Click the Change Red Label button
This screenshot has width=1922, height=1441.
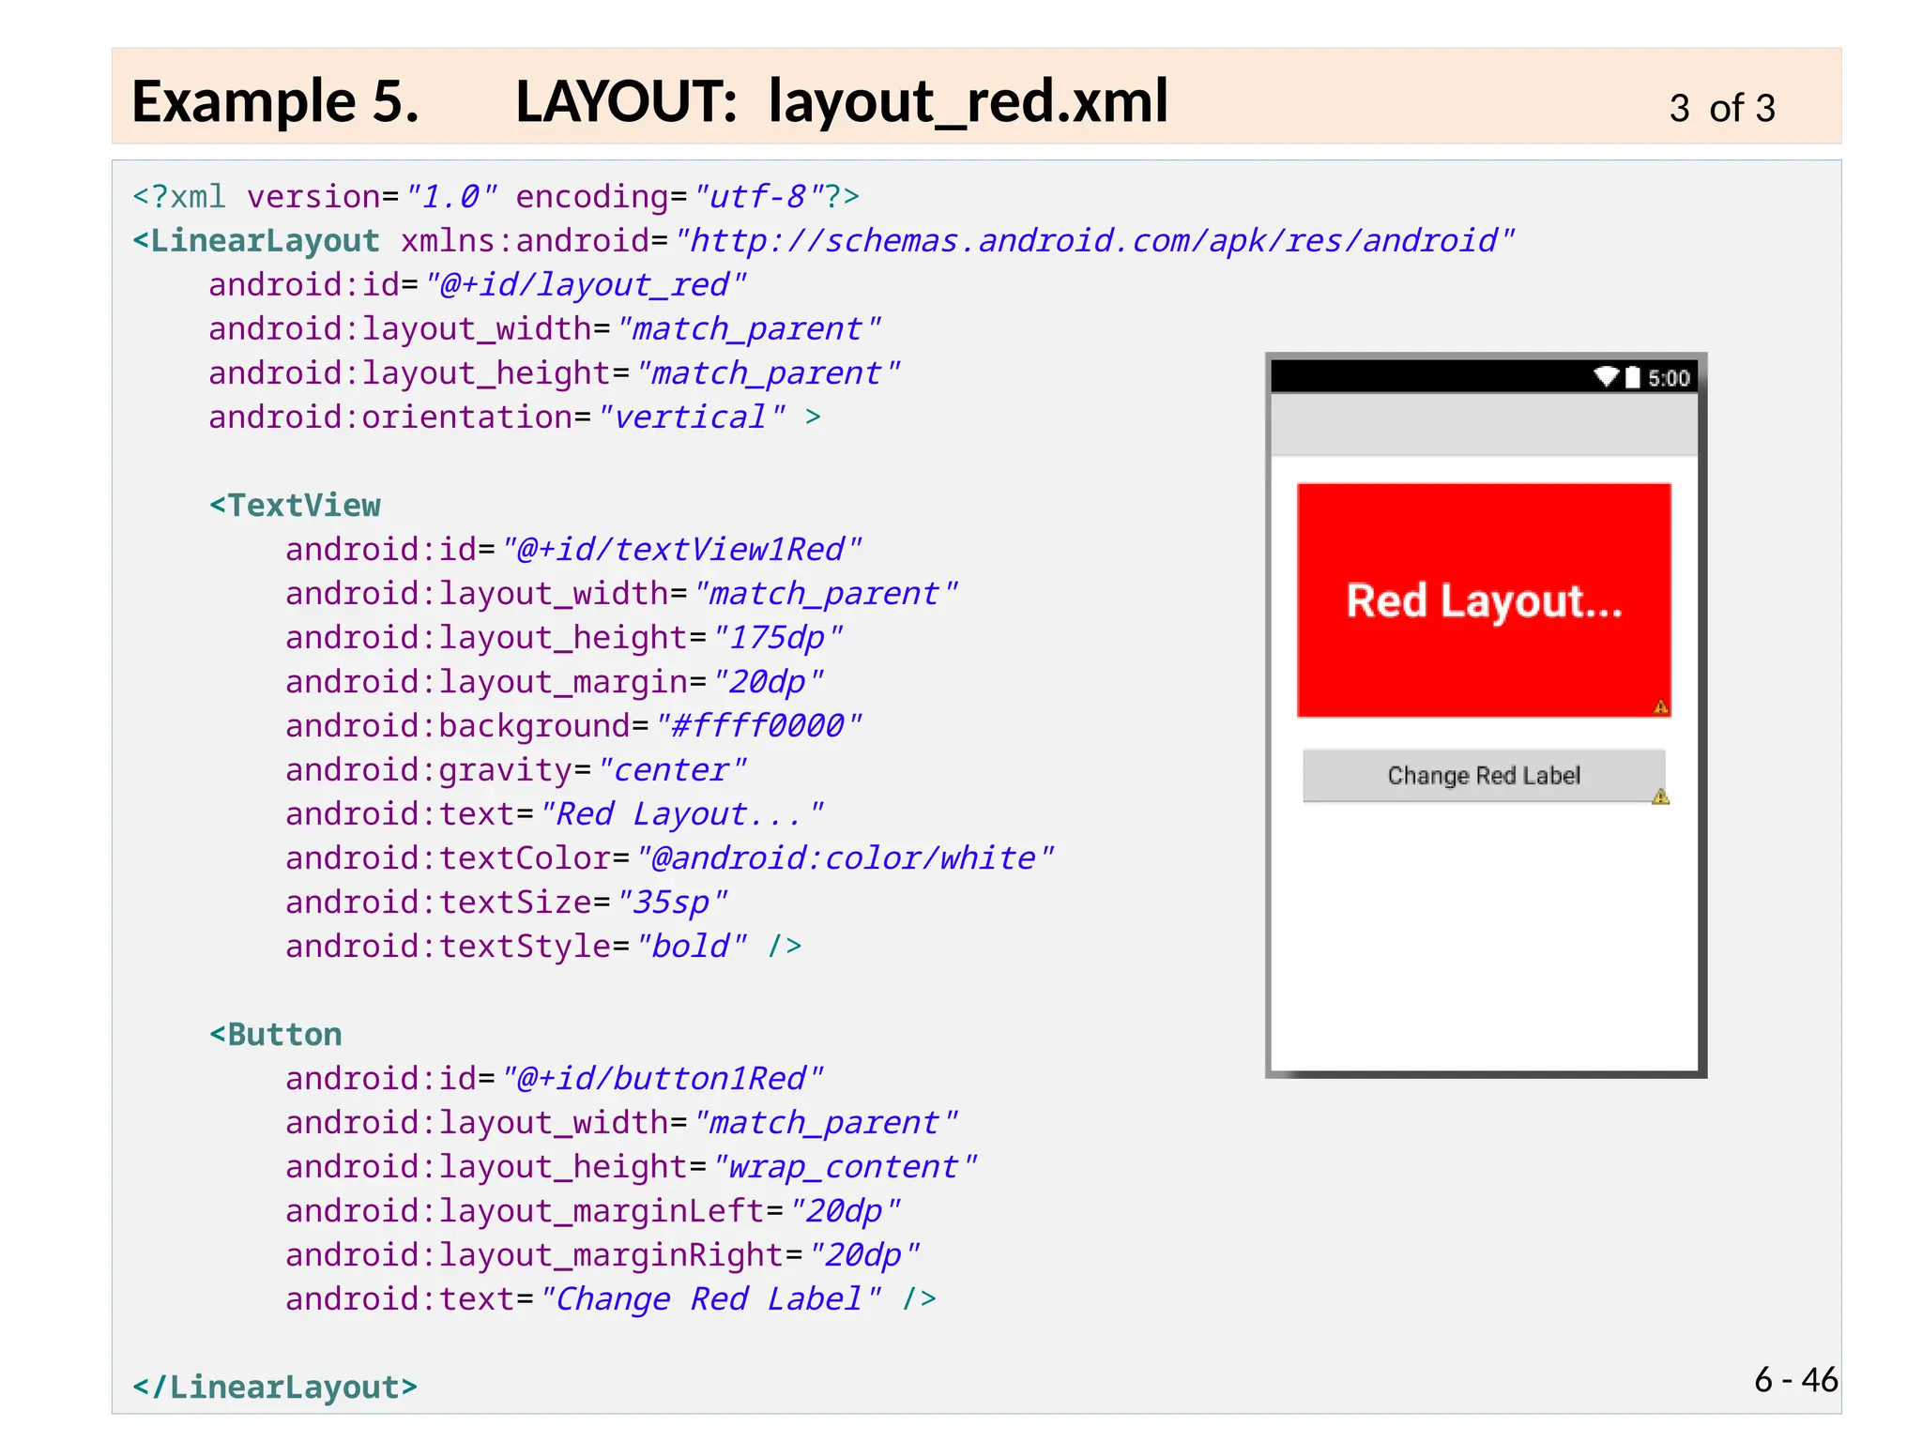[1484, 775]
